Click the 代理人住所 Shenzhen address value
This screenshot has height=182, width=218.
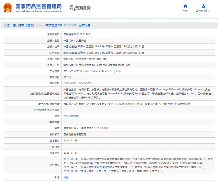[x=96, y=65]
